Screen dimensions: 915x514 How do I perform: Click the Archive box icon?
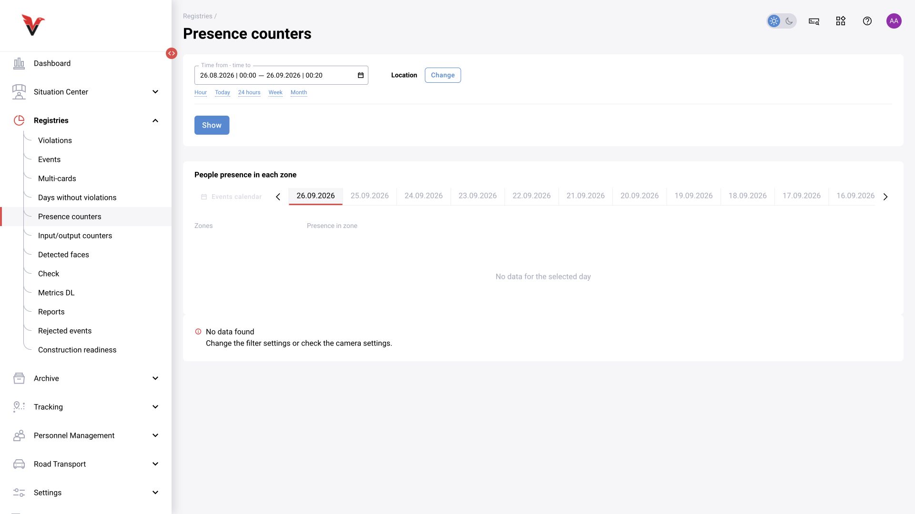tap(19, 378)
